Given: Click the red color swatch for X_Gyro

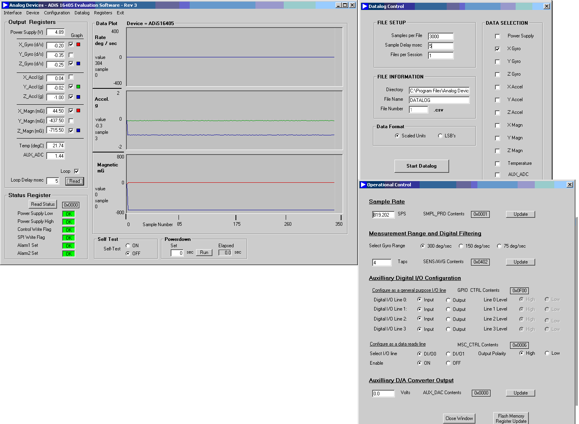Looking at the screenshot, I should (78, 45).
